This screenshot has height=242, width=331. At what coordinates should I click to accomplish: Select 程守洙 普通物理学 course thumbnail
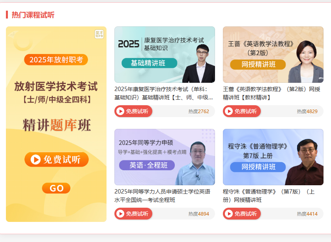tap(273, 157)
